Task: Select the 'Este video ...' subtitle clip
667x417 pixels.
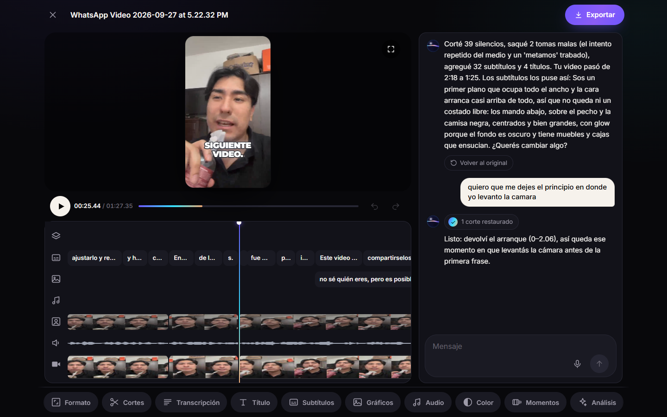Action: tap(339, 258)
